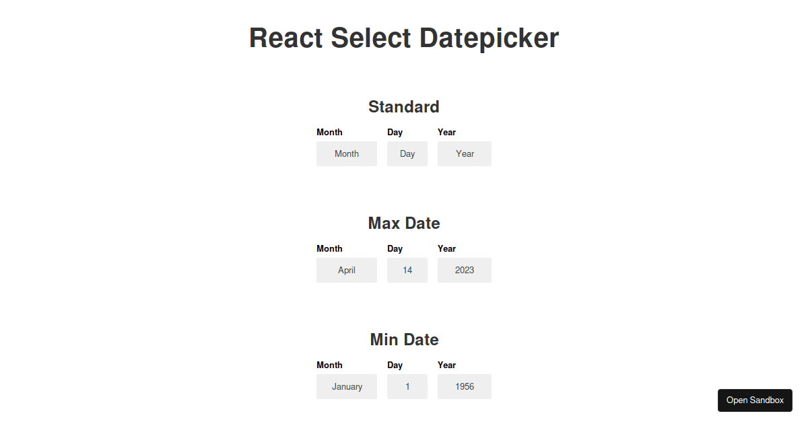The width and height of the screenshot is (808, 424).
Task: Open the Year selector showing 2023
Action: (x=464, y=270)
